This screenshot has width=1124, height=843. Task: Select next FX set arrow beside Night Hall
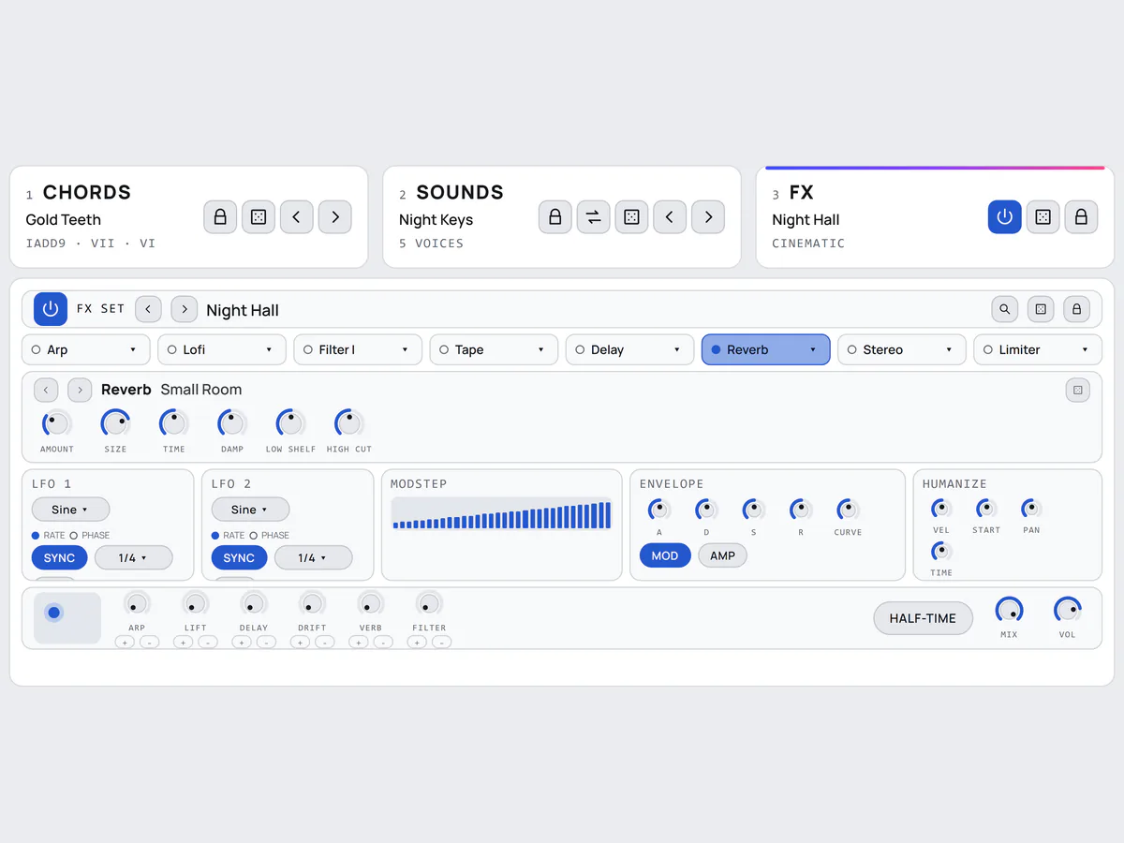tap(184, 309)
